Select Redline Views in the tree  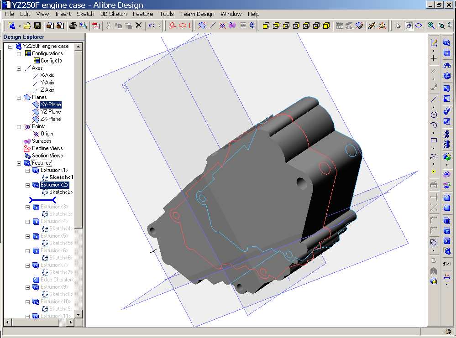47,148
